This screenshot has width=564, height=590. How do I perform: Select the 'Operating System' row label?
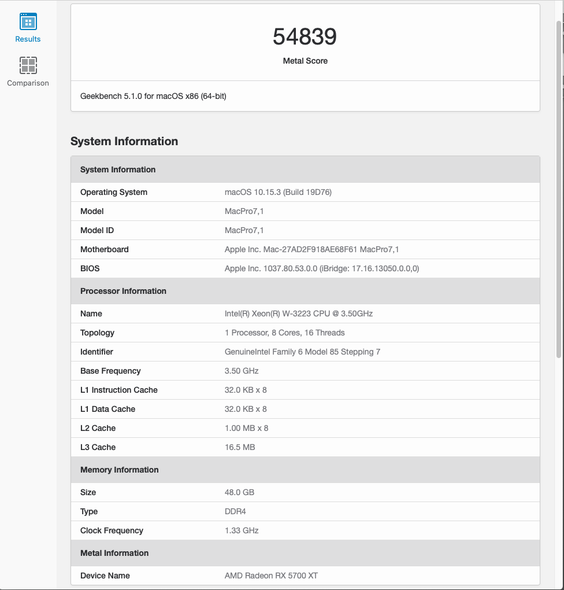pyautogui.click(x=114, y=192)
